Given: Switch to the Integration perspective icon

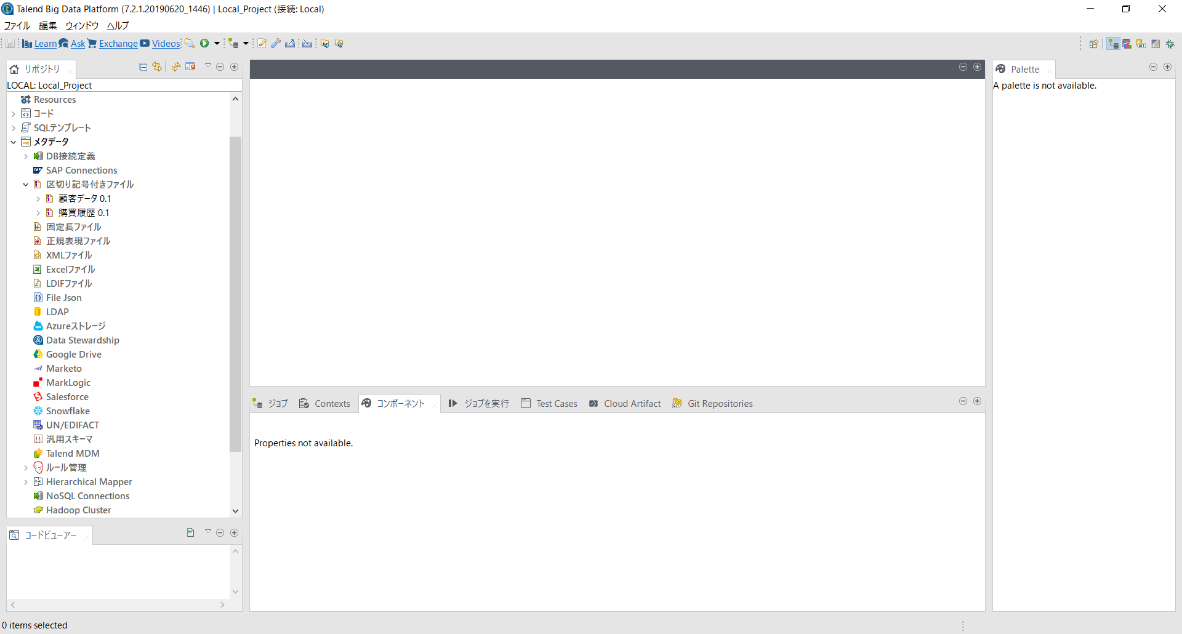Looking at the screenshot, I should click(1113, 44).
